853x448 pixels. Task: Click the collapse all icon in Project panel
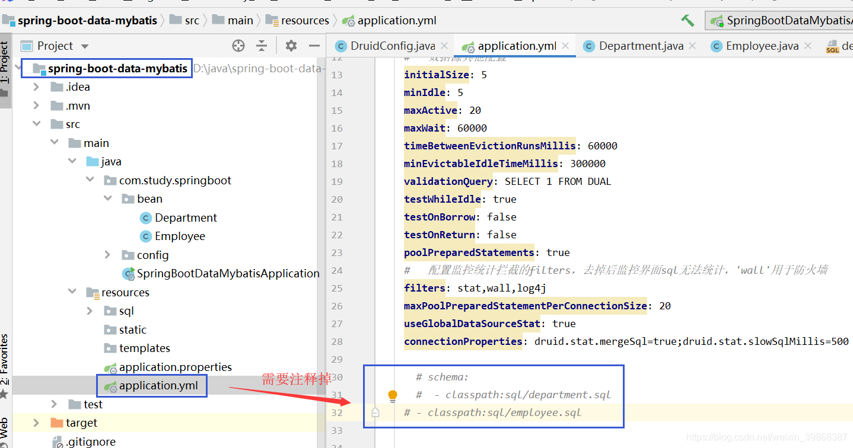[262, 46]
